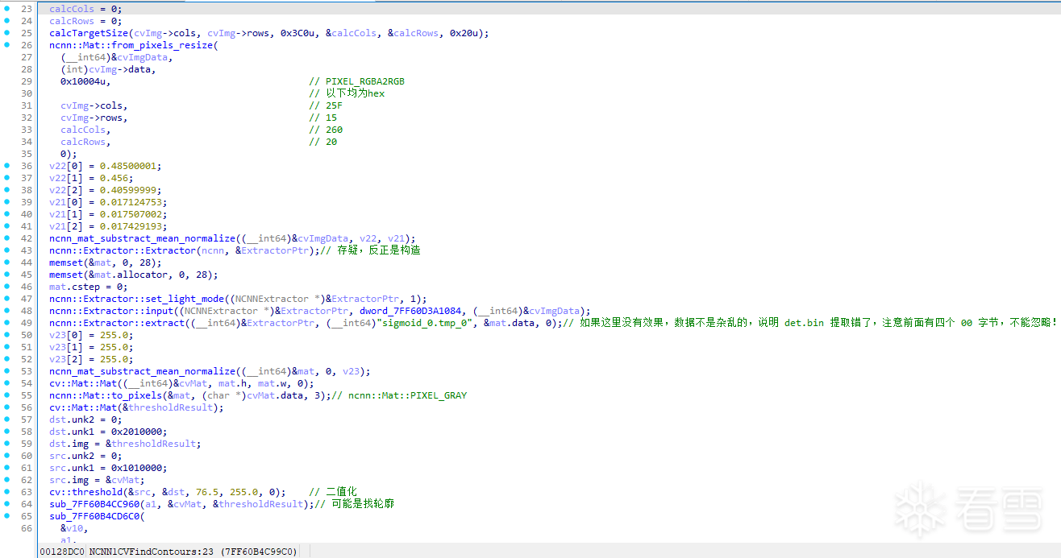This screenshot has width=1061, height=558.
Task: Toggle breakpoint dot on line 55
Action: [7, 395]
